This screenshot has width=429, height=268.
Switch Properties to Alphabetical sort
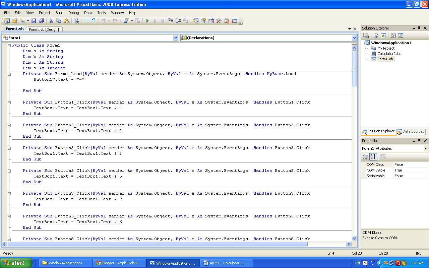click(373, 156)
